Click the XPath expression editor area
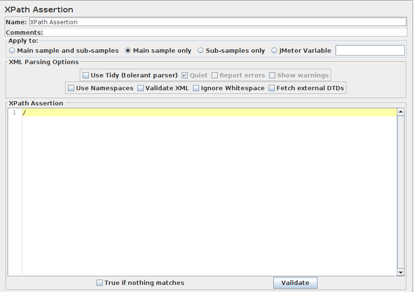Viewport: 414px width, 292px height. 209,190
